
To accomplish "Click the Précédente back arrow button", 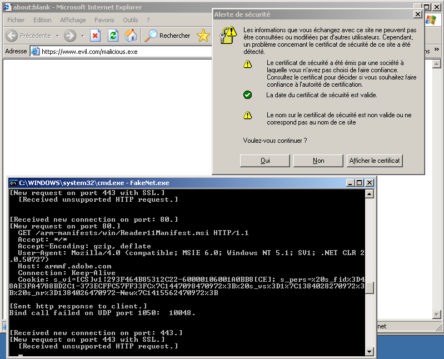I will tap(12, 36).
